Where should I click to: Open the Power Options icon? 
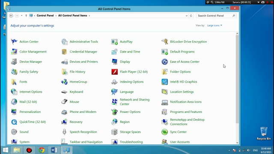[114, 112]
